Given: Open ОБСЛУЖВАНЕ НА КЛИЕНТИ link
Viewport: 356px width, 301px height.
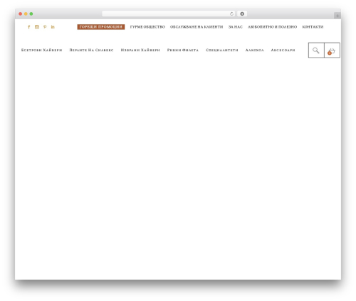Looking at the screenshot, I should point(197,27).
